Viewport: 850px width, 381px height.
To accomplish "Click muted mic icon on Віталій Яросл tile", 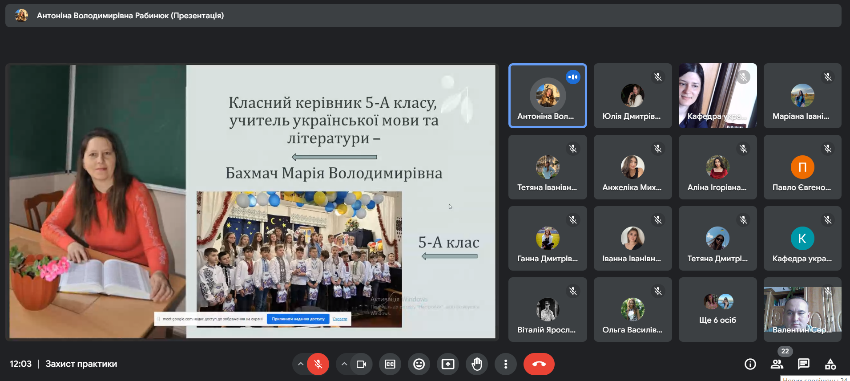I will click(573, 291).
